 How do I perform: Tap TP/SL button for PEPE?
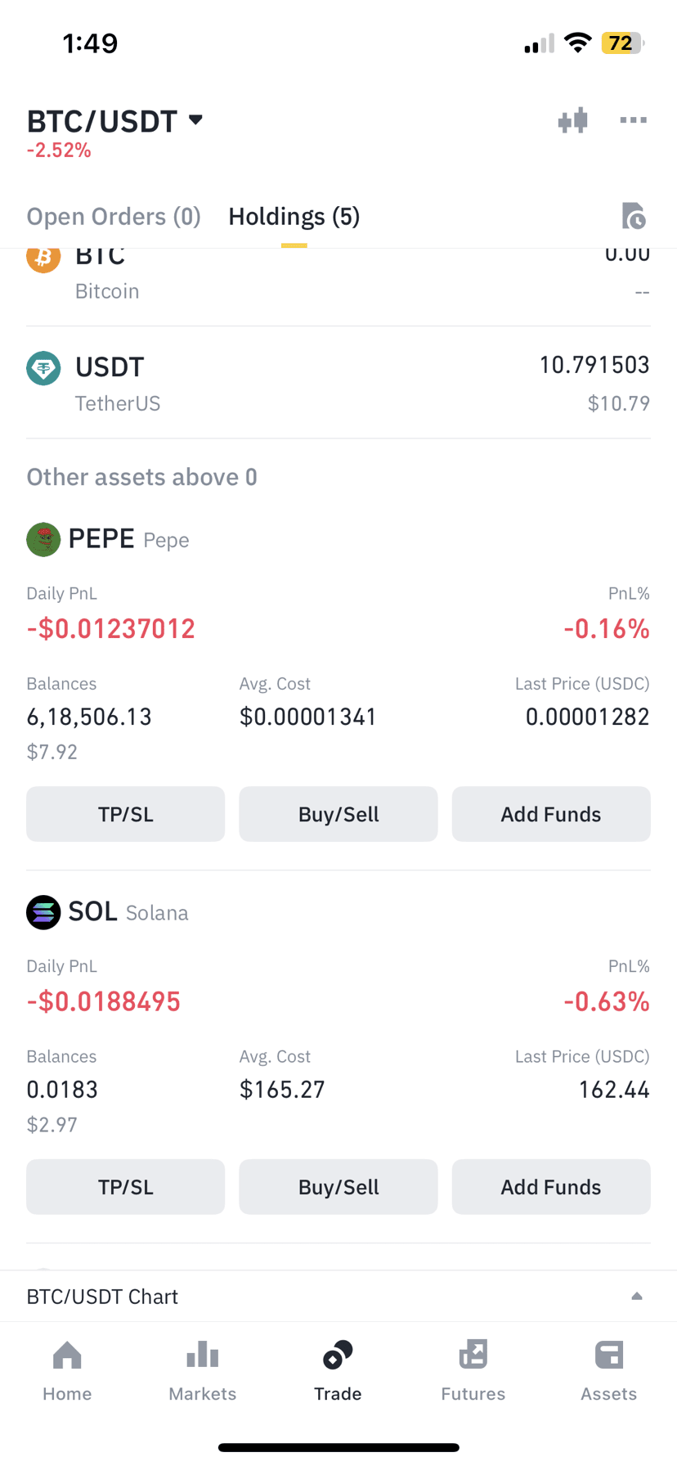tap(125, 814)
